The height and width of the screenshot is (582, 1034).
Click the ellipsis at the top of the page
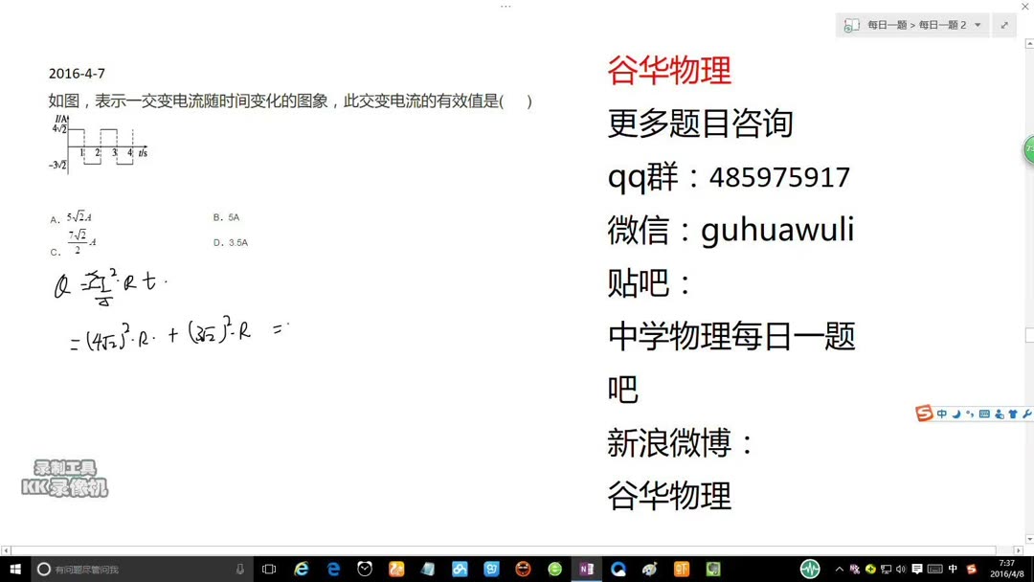pos(506,7)
